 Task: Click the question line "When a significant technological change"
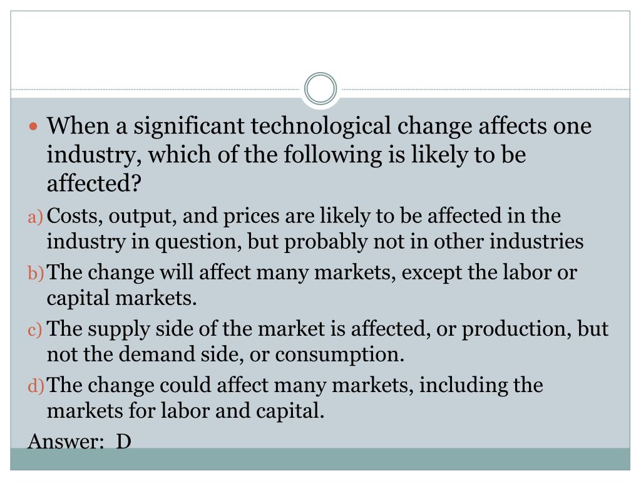coord(319,125)
